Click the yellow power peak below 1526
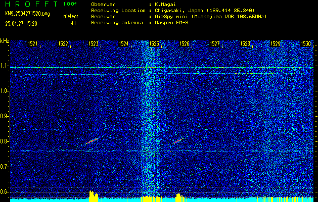Screen dimensions: 318x202 tap(178, 197)
